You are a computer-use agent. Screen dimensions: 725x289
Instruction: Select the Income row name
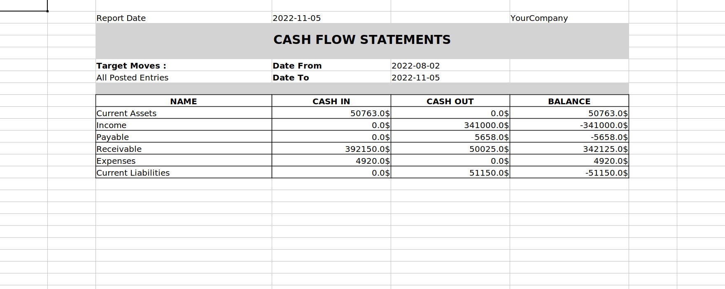184,125
